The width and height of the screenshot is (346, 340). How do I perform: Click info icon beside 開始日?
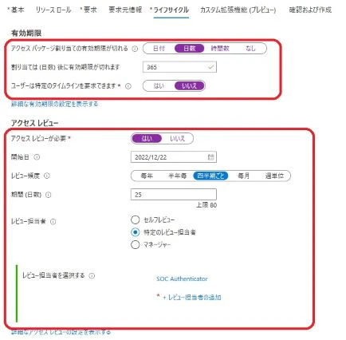[37, 157]
